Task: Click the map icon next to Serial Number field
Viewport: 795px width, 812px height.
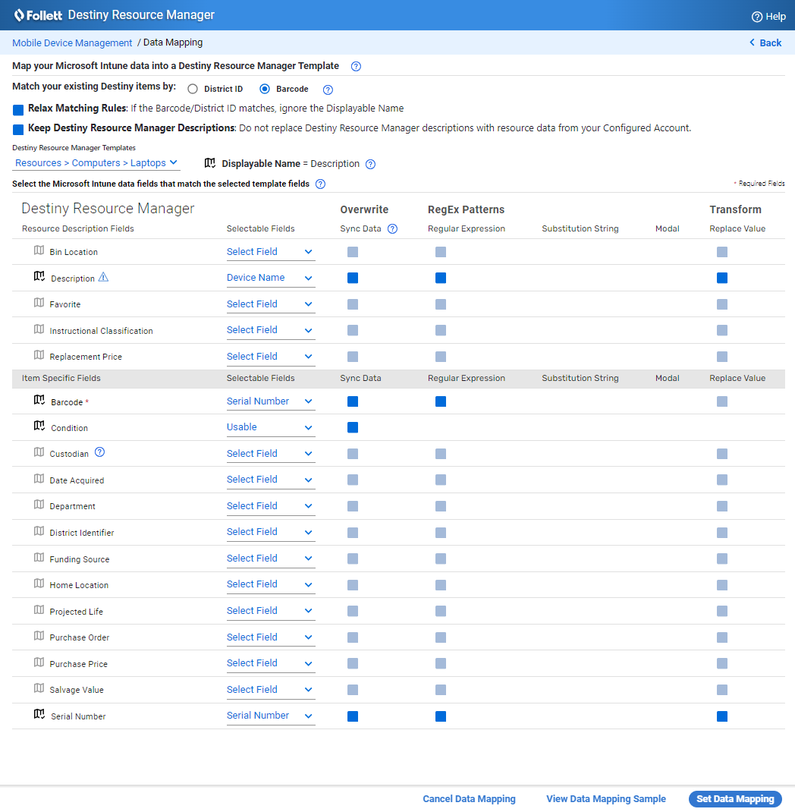Action: 39,714
